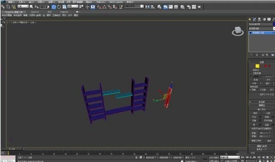This screenshot has width=275, height=162.
Task: Open the reference coordinate system dropdown
Action: point(73,6)
